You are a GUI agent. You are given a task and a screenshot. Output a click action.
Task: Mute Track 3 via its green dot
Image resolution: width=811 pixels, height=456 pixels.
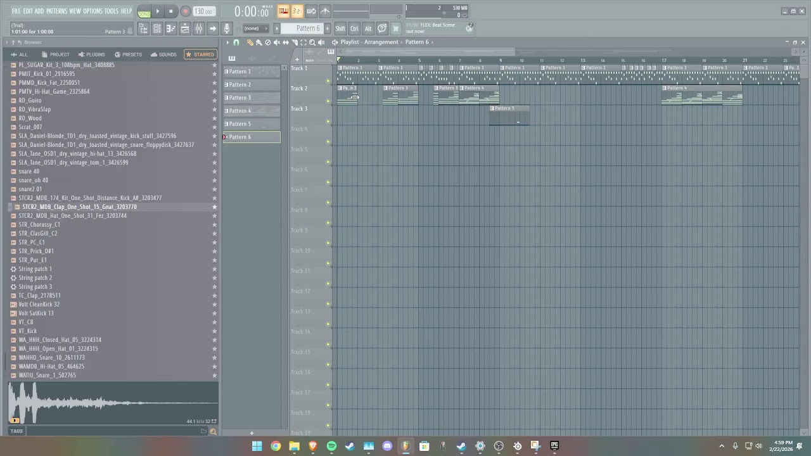point(328,122)
